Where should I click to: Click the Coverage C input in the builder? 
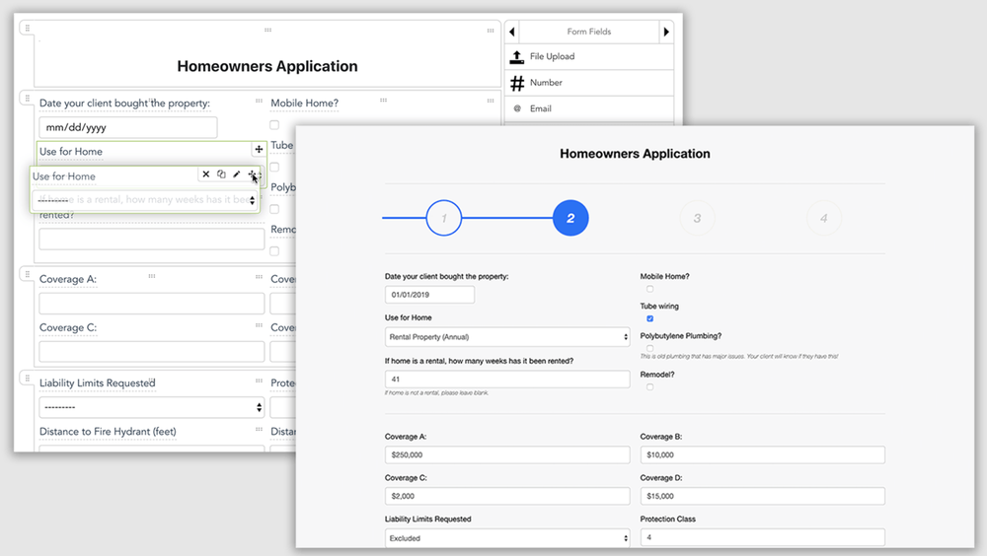152,352
